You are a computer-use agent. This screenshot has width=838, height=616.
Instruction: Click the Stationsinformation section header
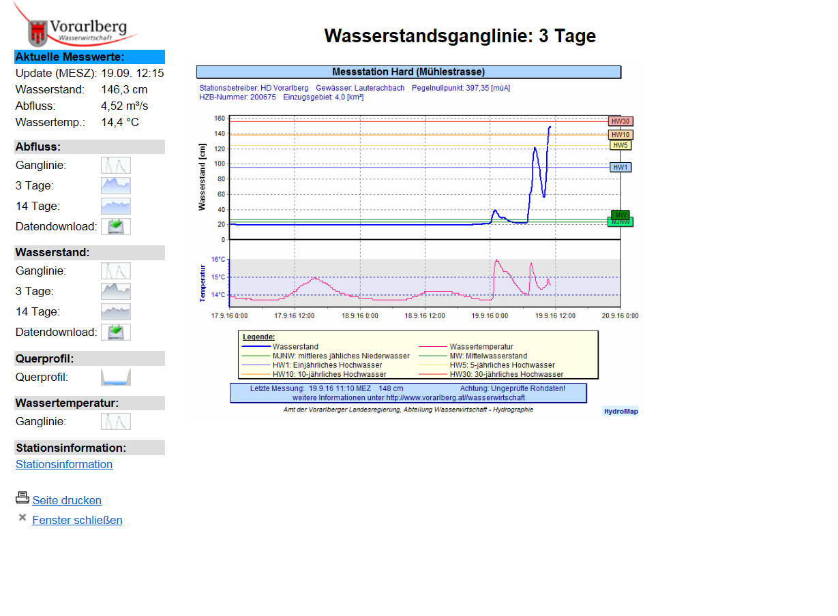coord(89,448)
